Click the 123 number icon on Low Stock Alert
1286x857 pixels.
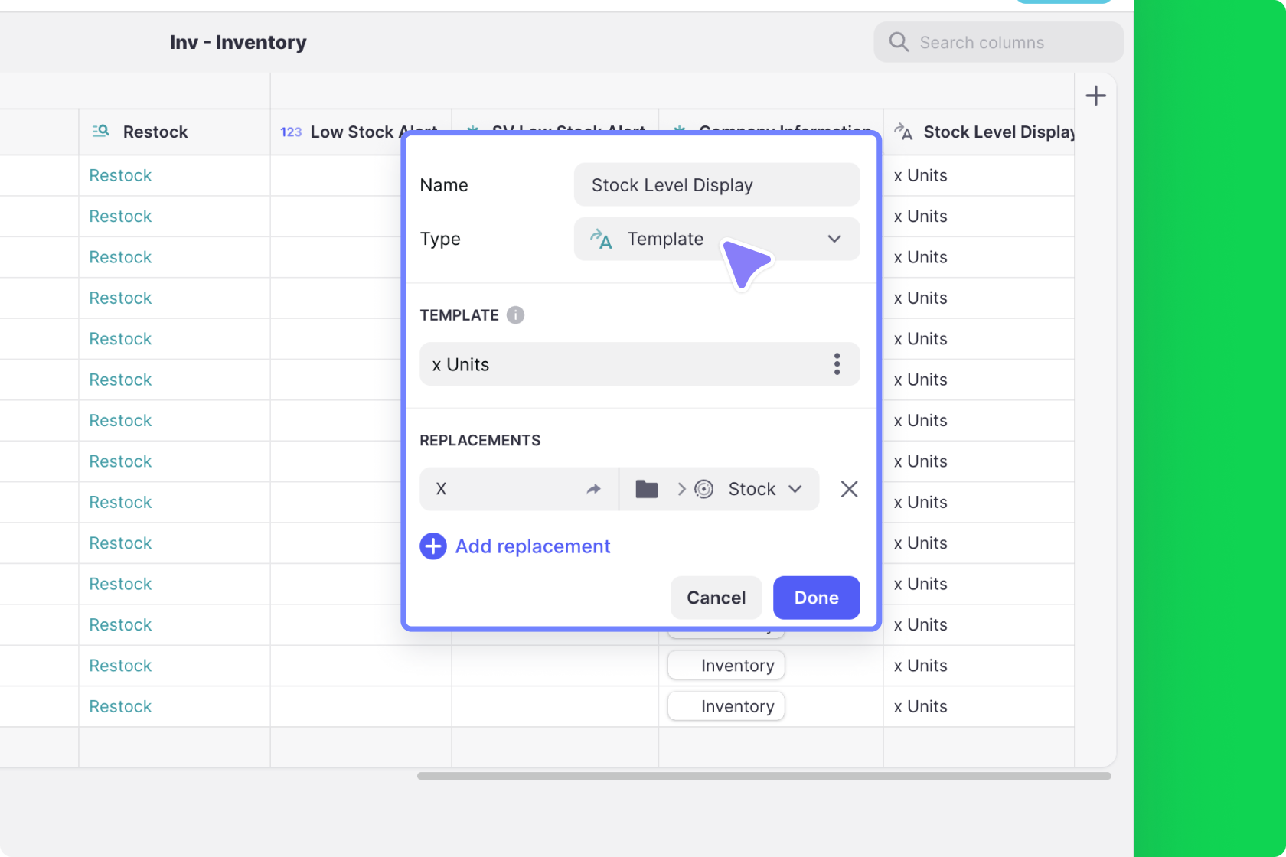point(291,132)
